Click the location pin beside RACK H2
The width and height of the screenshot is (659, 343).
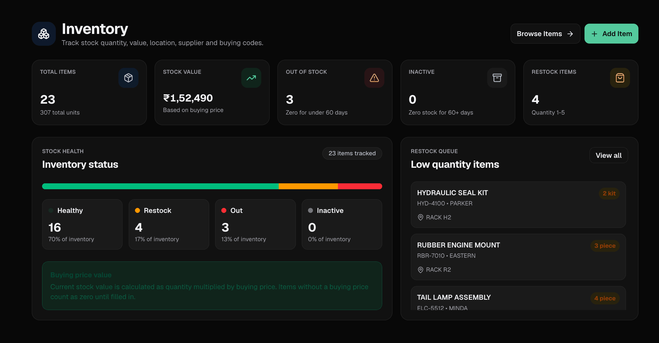tap(421, 217)
